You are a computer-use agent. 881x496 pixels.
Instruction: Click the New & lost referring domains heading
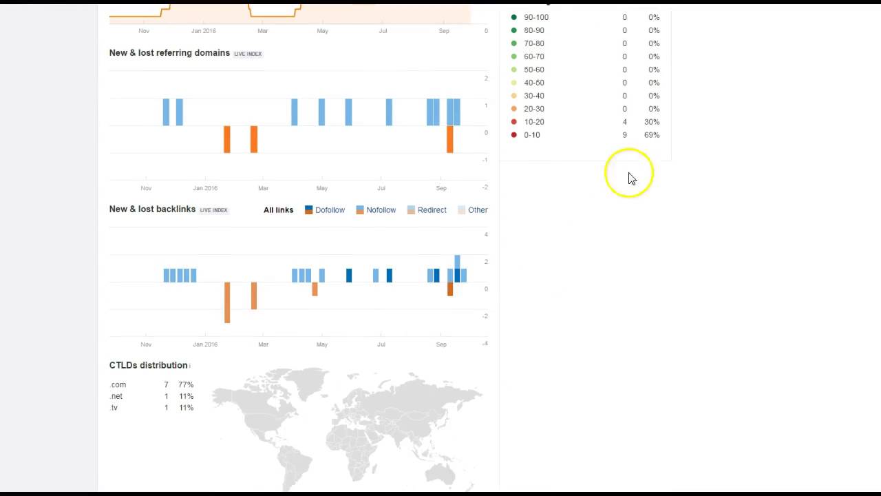click(x=169, y=53)
